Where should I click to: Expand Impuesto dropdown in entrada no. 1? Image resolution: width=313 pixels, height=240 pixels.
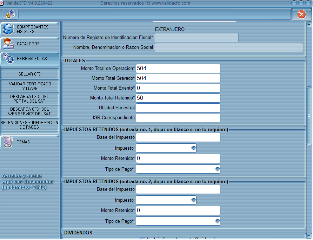click(193, 148)
